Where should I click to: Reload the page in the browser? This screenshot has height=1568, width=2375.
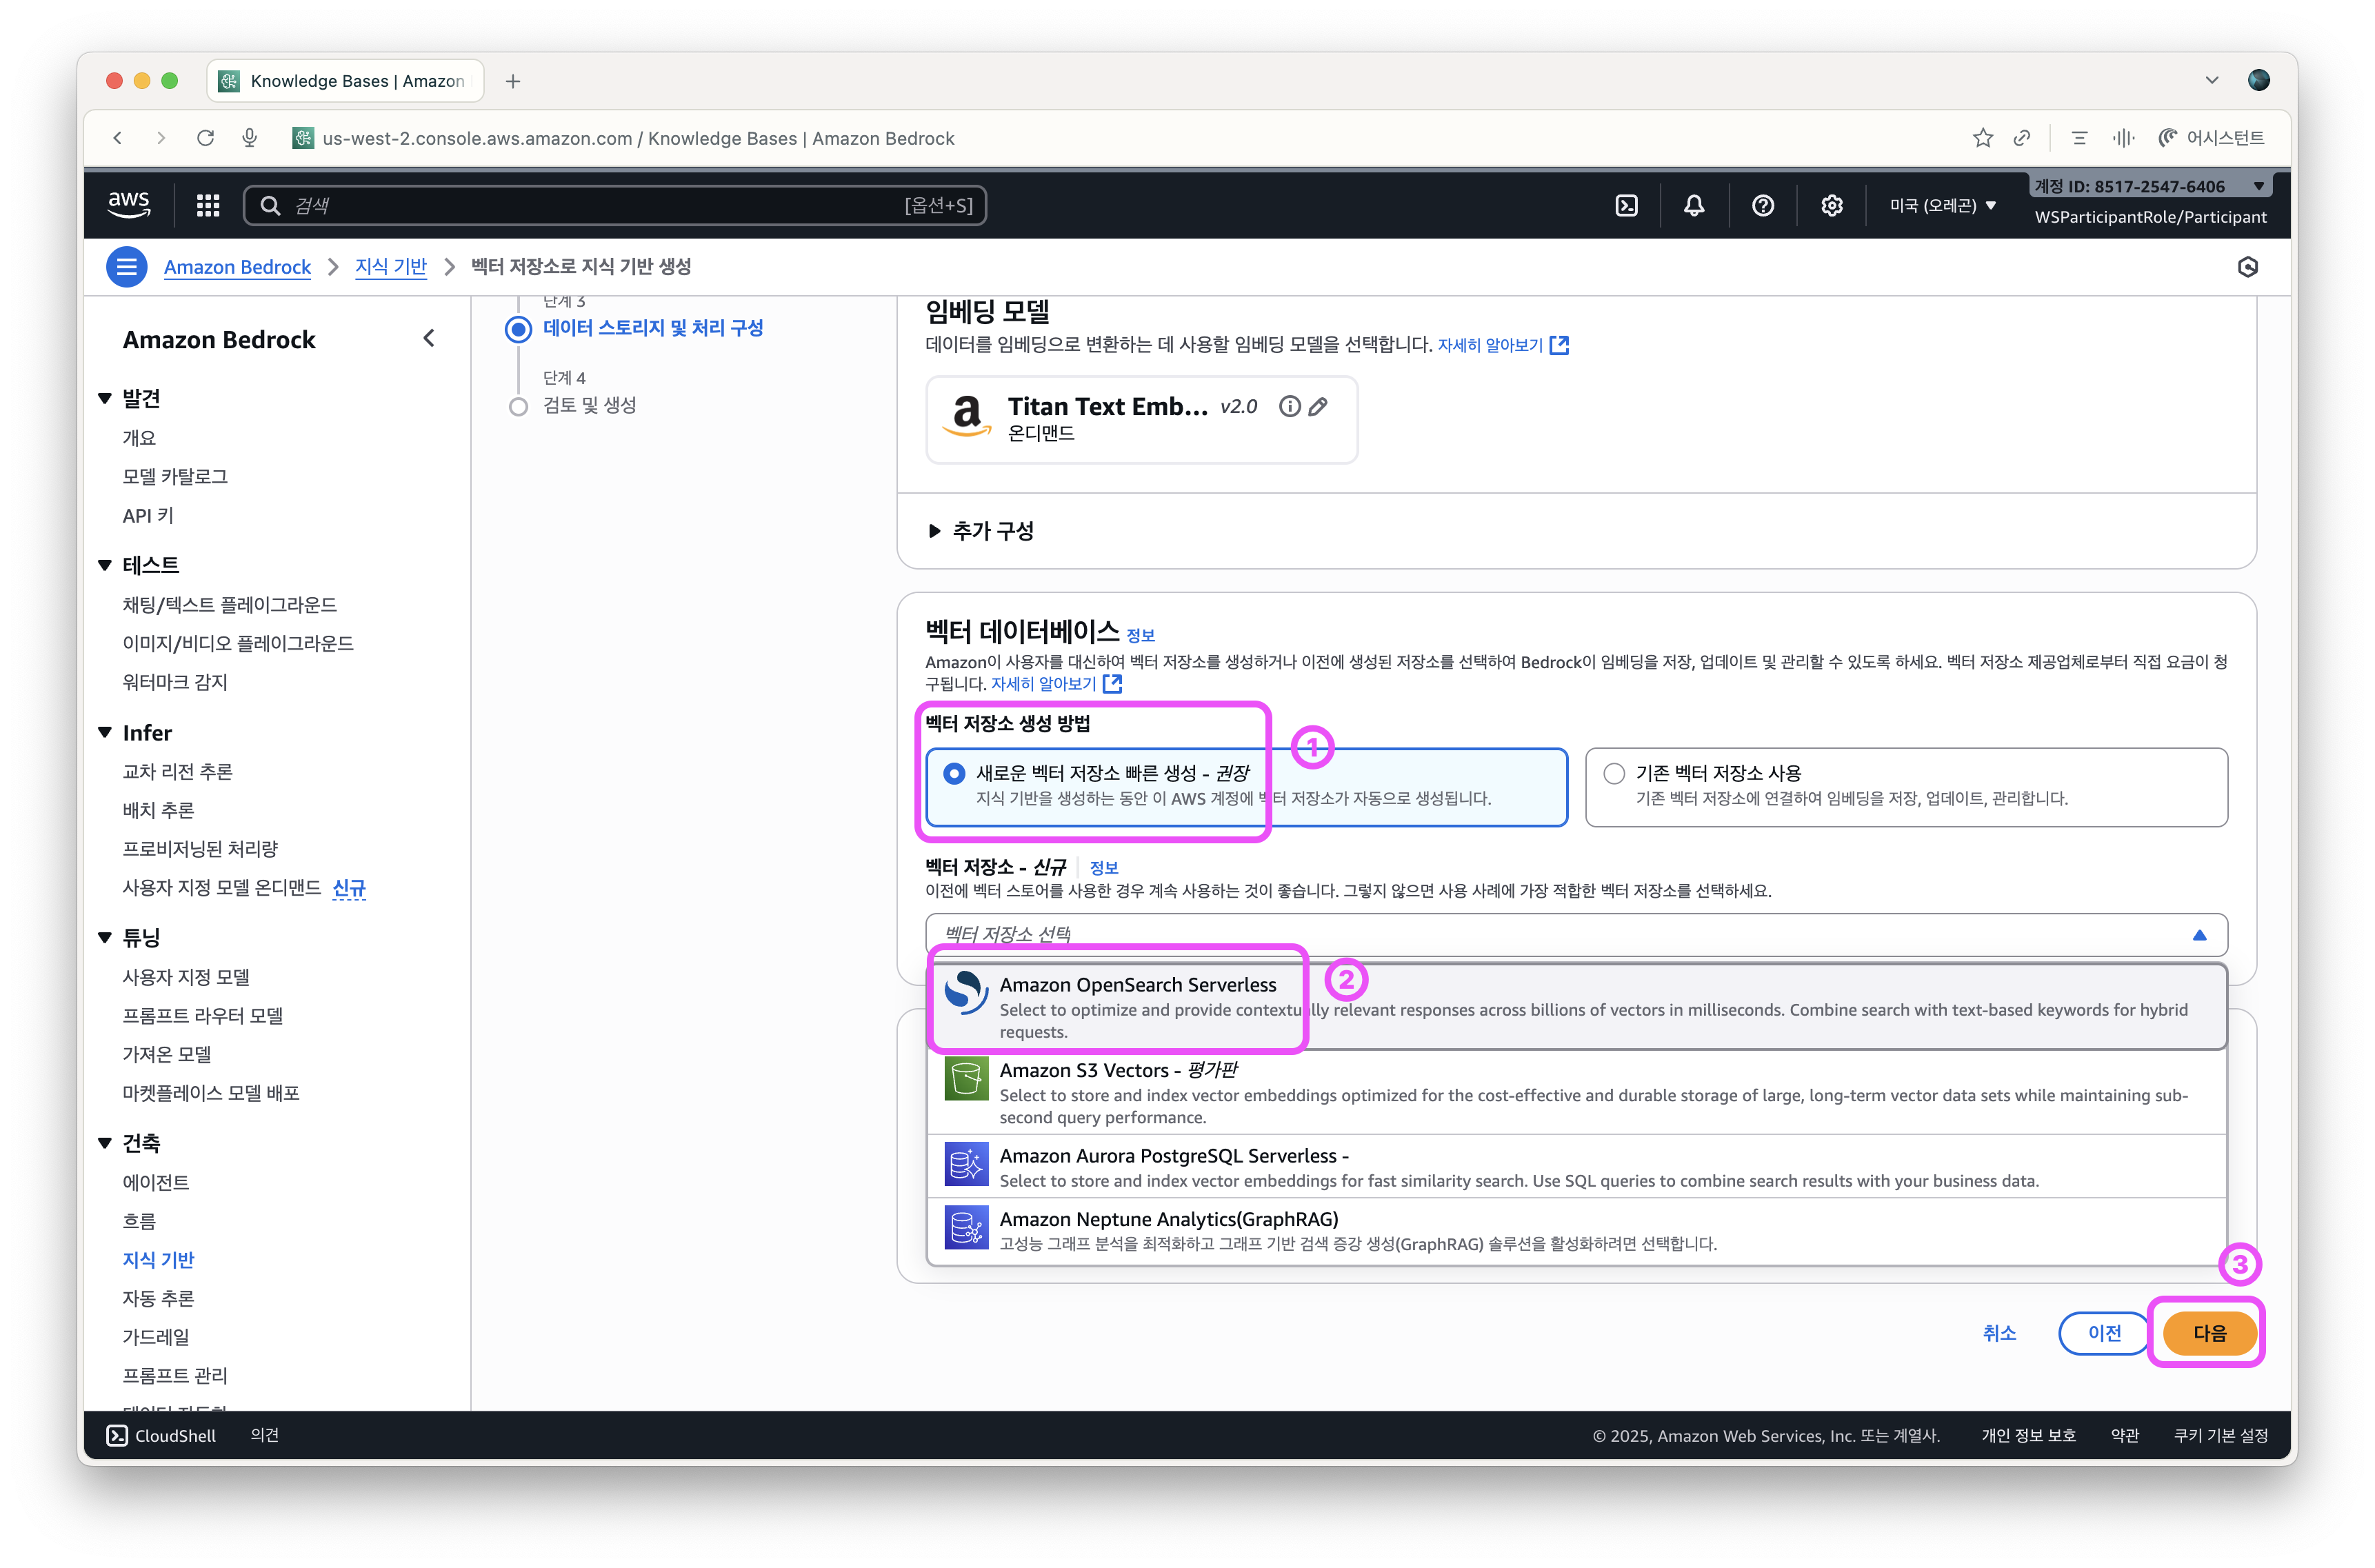(x=205, y=138)
